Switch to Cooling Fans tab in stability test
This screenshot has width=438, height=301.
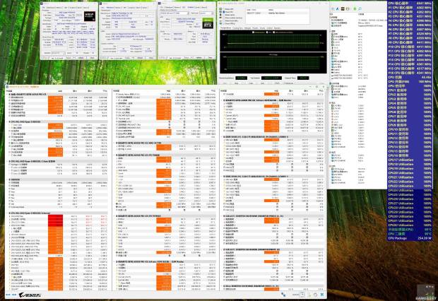[237, 28]
